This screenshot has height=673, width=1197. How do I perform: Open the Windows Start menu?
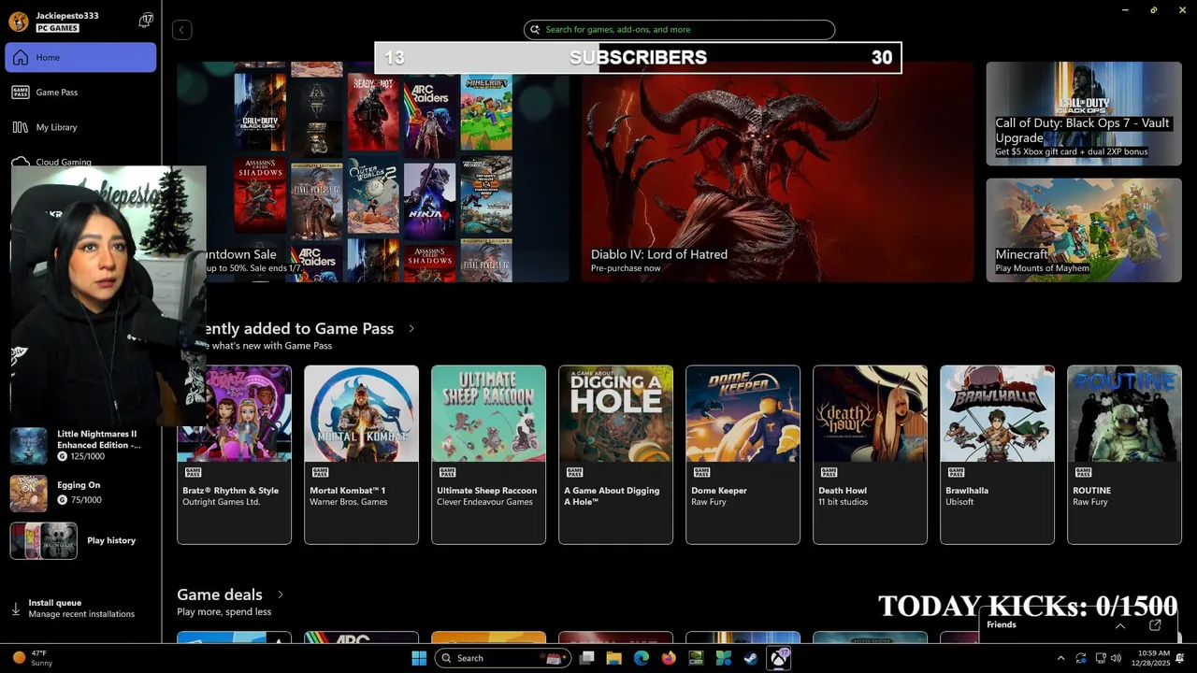[419, 658]
